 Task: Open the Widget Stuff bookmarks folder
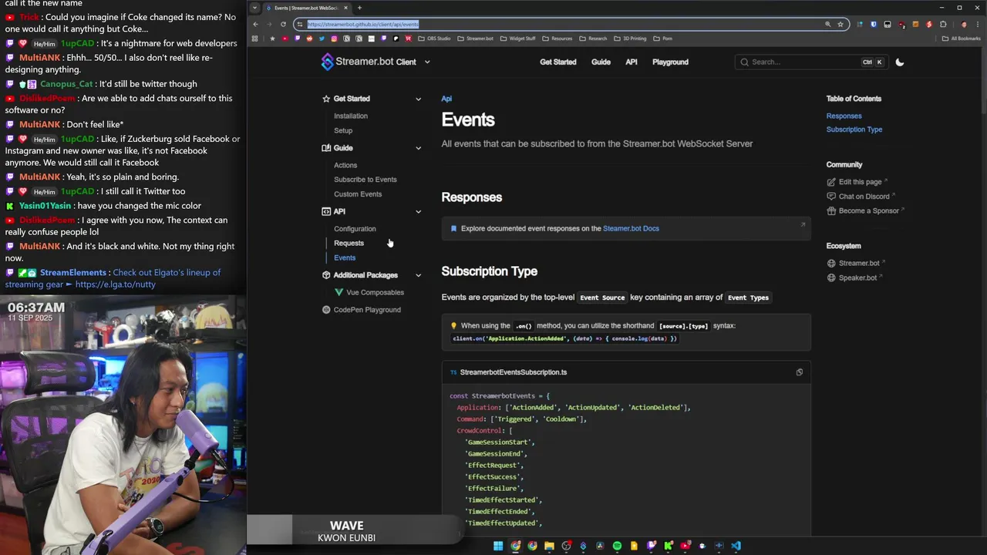coord(518,39)
